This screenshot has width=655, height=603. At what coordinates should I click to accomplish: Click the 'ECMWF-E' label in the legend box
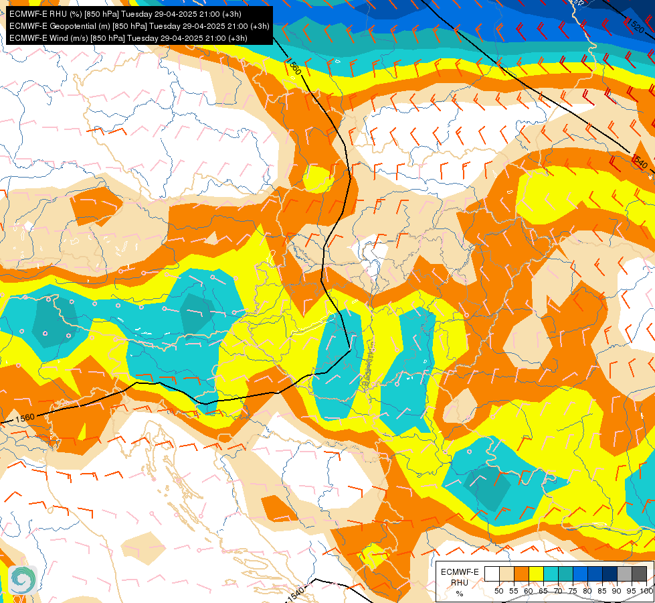coord(460,572)
